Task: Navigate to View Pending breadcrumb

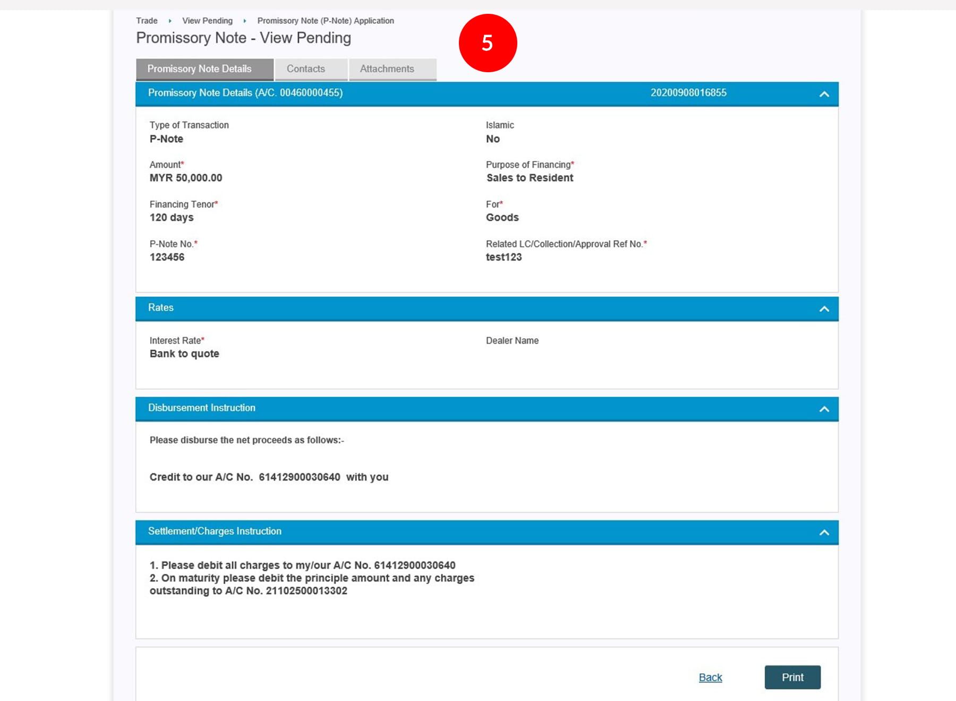Action: [207, 21]
